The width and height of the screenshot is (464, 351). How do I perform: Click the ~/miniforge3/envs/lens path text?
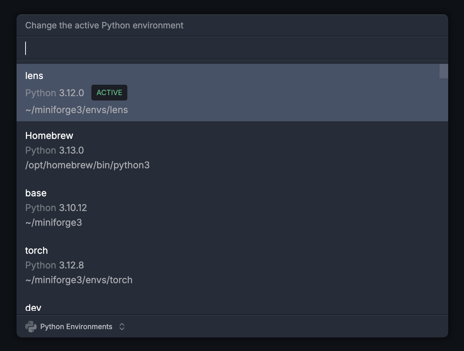pyautogui.click(x=76, y=110)
